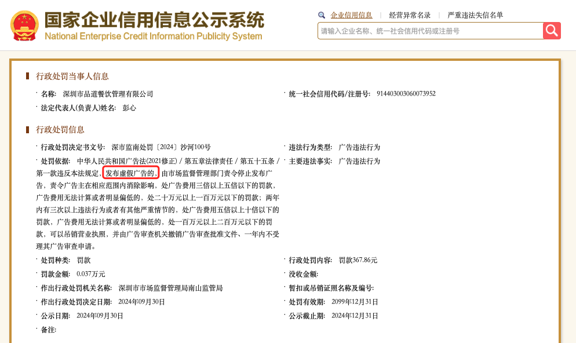Click the 处罚依据 label
The image size is (576, 343).
pos(55,161)
